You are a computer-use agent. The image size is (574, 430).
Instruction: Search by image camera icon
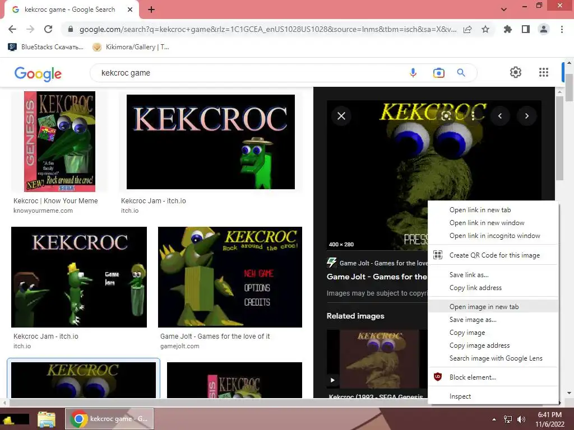tap(438, 73)
